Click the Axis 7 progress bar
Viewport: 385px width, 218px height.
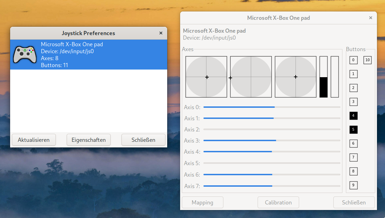[x=272, y=186]
